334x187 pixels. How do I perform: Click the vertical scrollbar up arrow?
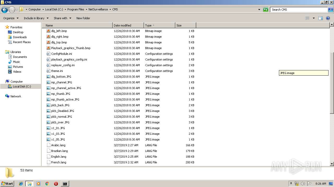click(332, 25)
